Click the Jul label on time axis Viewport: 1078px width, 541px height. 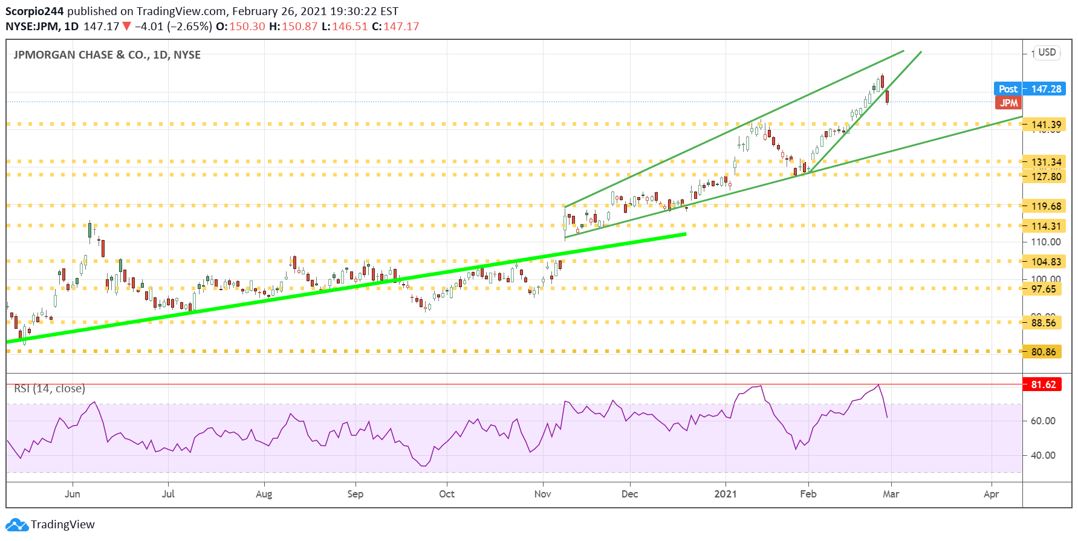click(168, 494)
